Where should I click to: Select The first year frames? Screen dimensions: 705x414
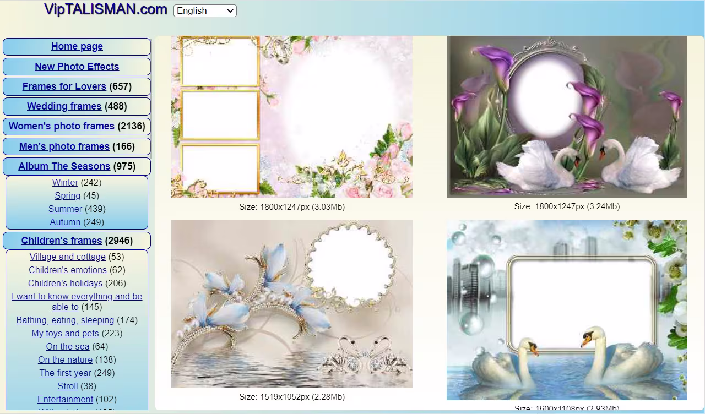pyautogui.click(x=66, y=373)
